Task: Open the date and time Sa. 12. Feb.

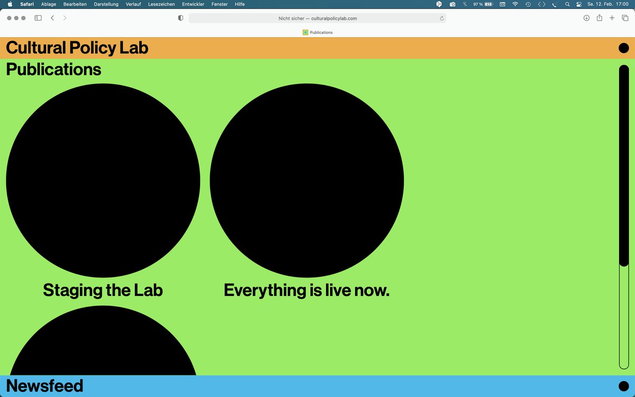Action: click(608, 4)
